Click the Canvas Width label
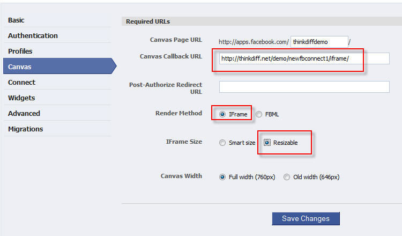The width and height of the screenshot is (402, 236). pyautogui.click(x=181, y=176)
